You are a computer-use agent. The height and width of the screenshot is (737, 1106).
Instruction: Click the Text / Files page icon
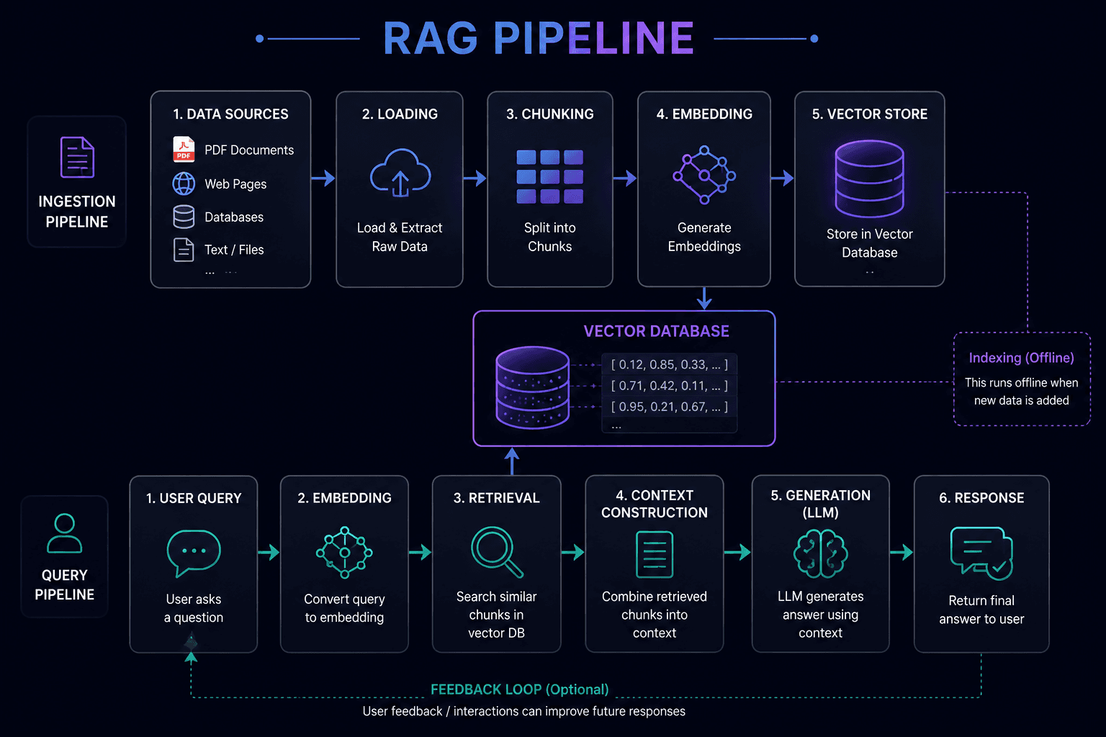pyautogui.click(x=184, y=250)
